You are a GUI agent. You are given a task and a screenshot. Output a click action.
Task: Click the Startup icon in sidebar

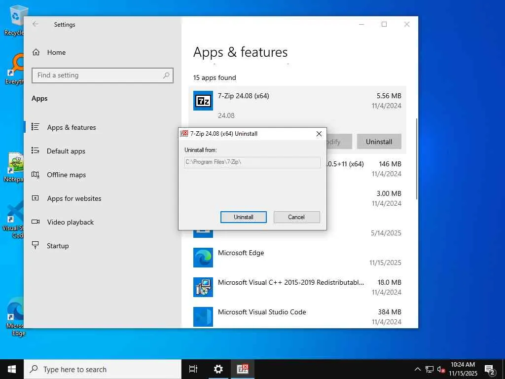coord(36,245)
